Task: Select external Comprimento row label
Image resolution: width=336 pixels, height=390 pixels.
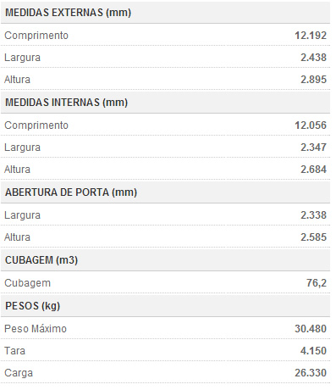Action: click(36, 36)
